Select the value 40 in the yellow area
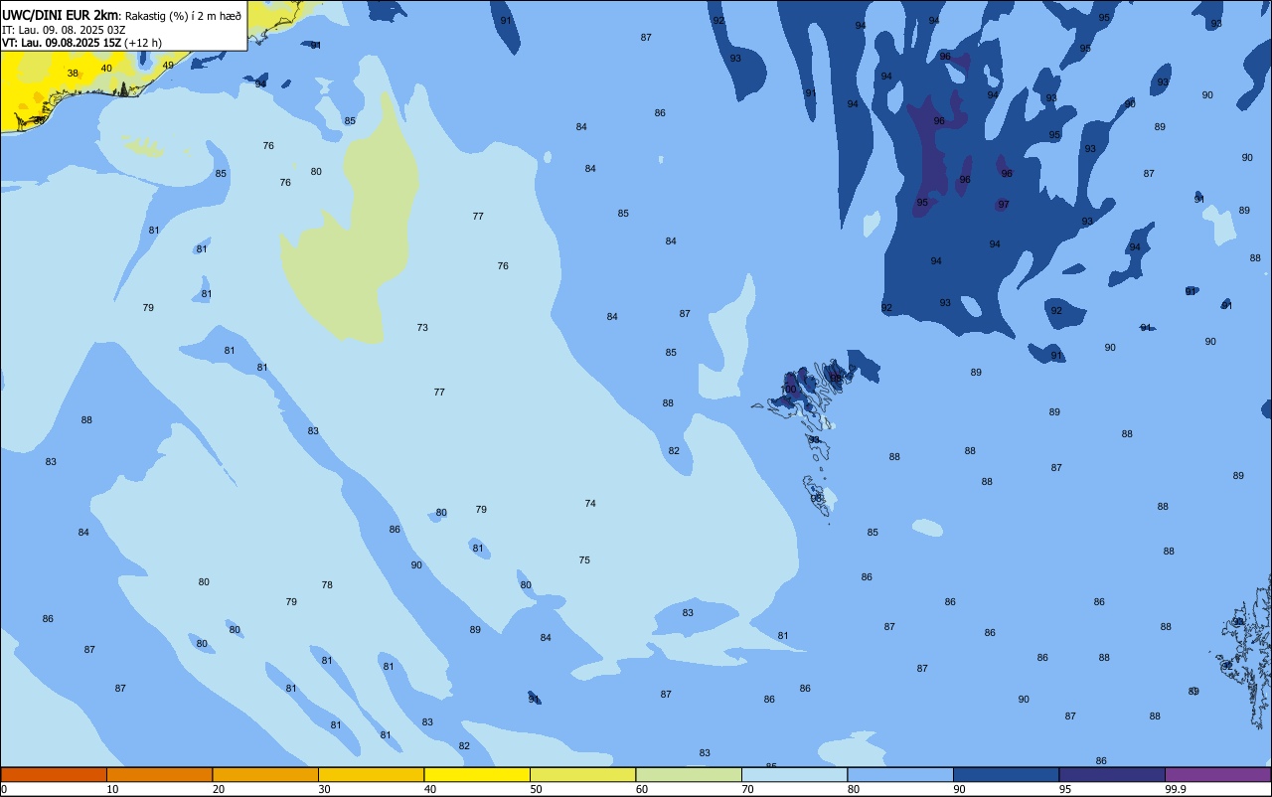The width and height of the screenshot is (1272, 797). [106, 69]
